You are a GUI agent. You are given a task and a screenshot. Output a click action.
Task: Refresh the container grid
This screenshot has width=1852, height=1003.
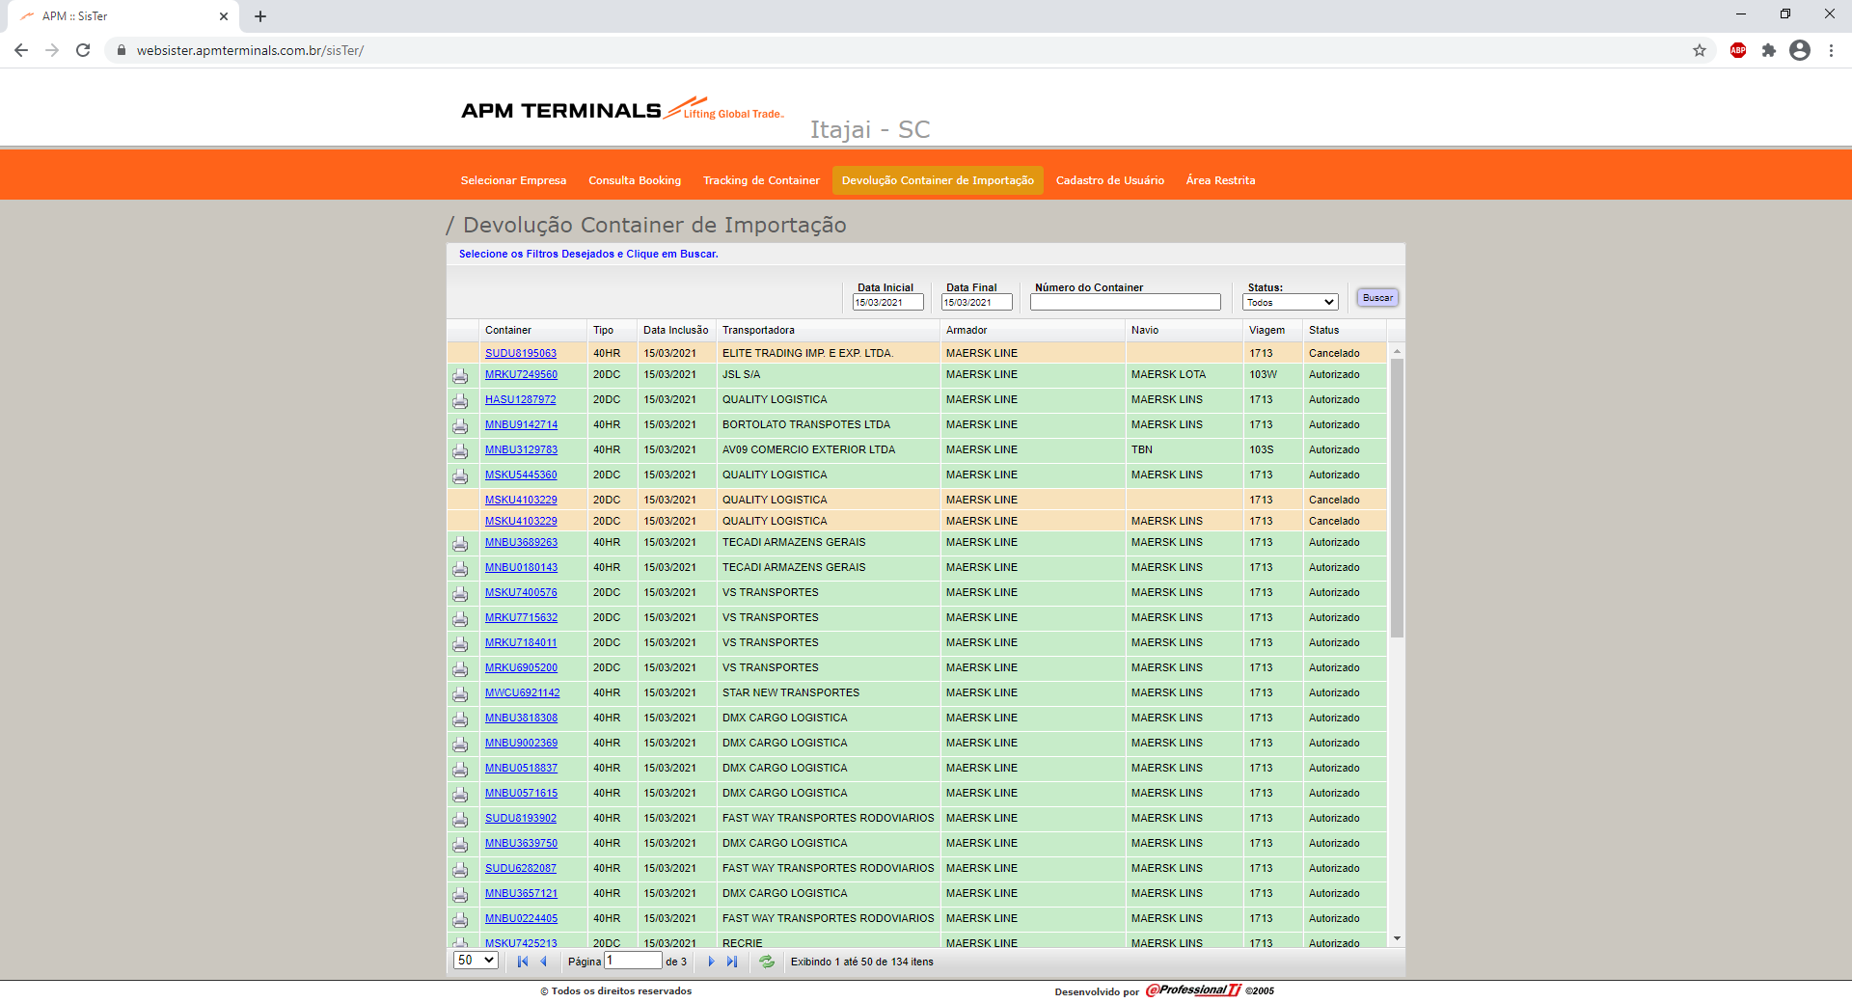click(x=767, y=962)
